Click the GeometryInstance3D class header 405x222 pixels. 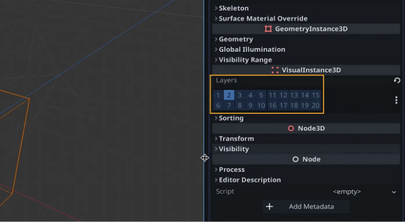click(x=306, y=29)
